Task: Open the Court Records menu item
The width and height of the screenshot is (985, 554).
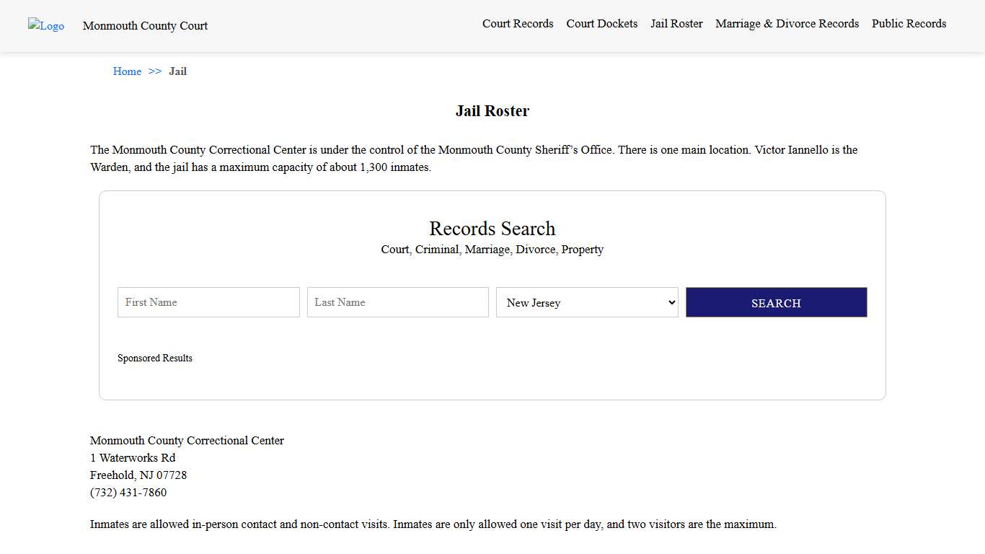Action: pos(518,24)
